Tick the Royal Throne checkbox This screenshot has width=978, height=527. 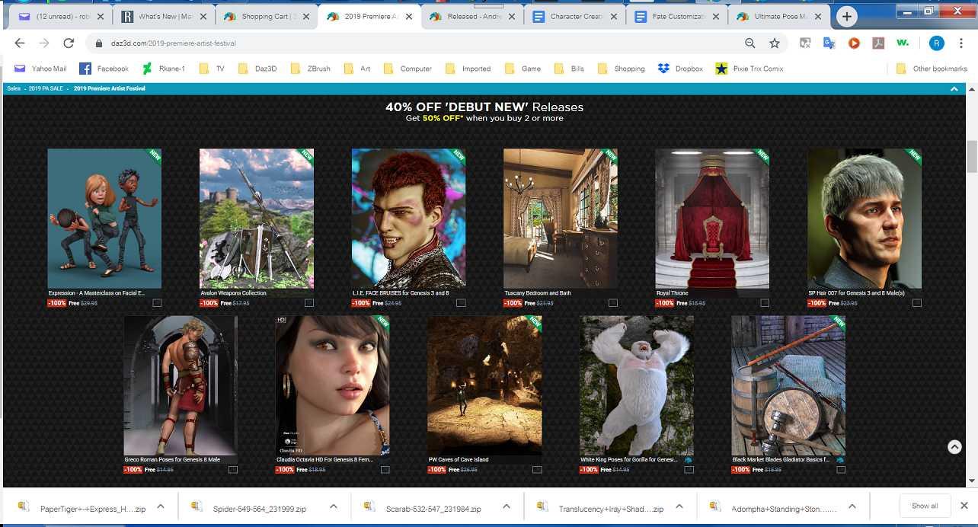[x=765, y=303]
